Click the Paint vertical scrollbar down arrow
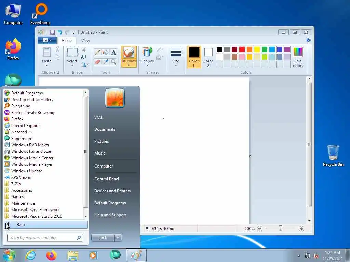The width and height of the screenshot is (350, 262). pos(309,221)
